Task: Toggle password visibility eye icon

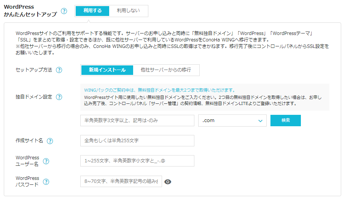Action: point(168,182)
